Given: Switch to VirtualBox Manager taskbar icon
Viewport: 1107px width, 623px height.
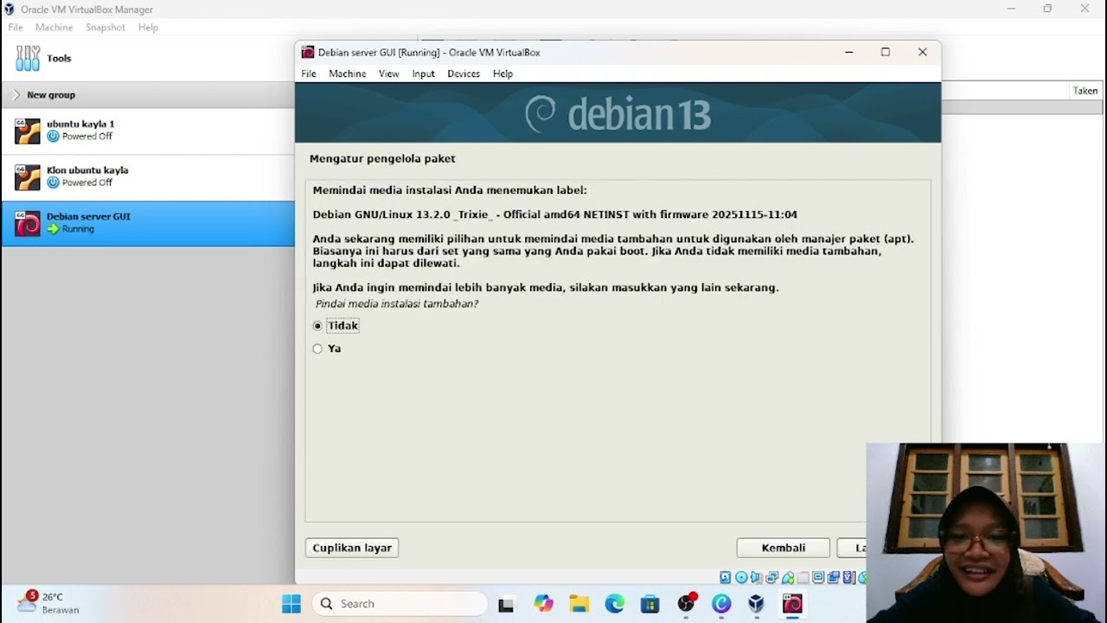Looking at the screenshot, I should pyautogui.click(x=757, y=604).
